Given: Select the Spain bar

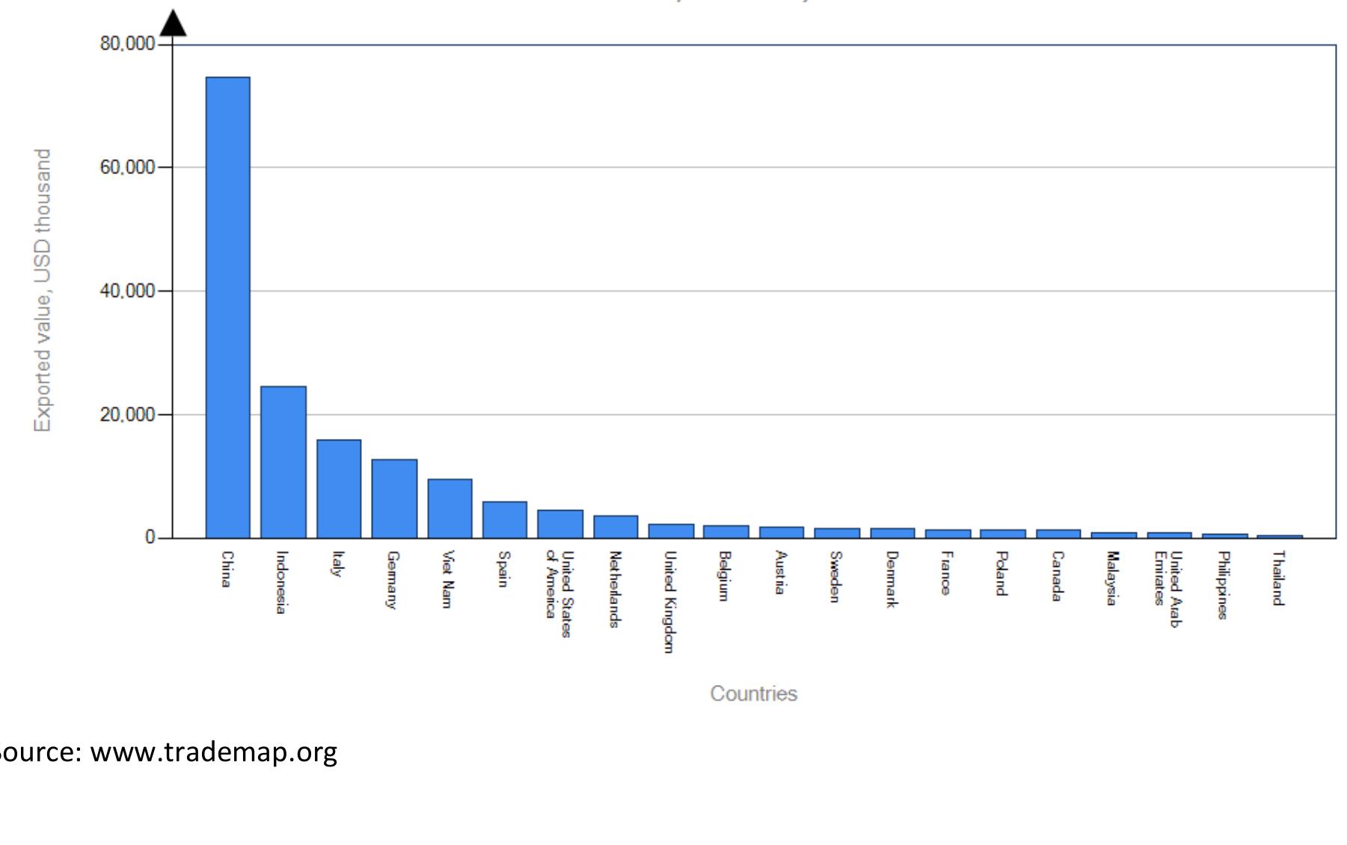Looking at the screenshot, I should coord(504,519).
